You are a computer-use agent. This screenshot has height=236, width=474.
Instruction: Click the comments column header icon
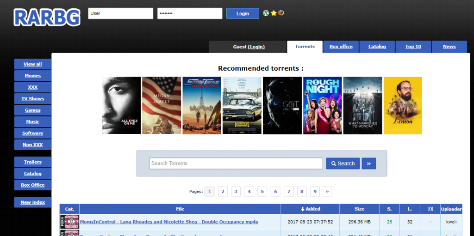[430, 209]
